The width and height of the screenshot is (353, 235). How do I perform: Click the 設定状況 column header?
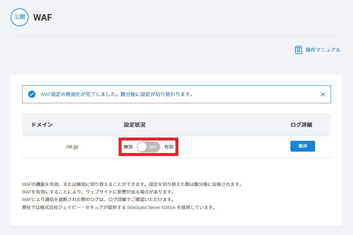coord(135,125)
